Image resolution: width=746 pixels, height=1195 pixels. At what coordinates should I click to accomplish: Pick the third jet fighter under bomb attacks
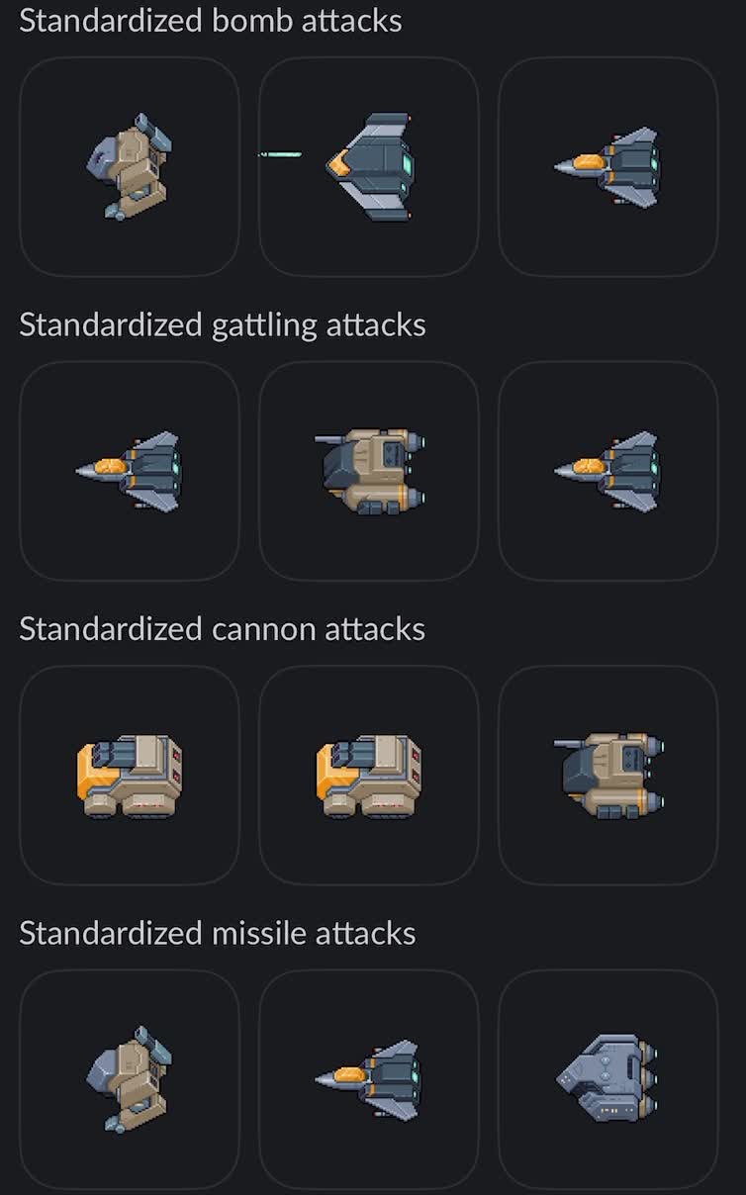[x=607, y=166]
